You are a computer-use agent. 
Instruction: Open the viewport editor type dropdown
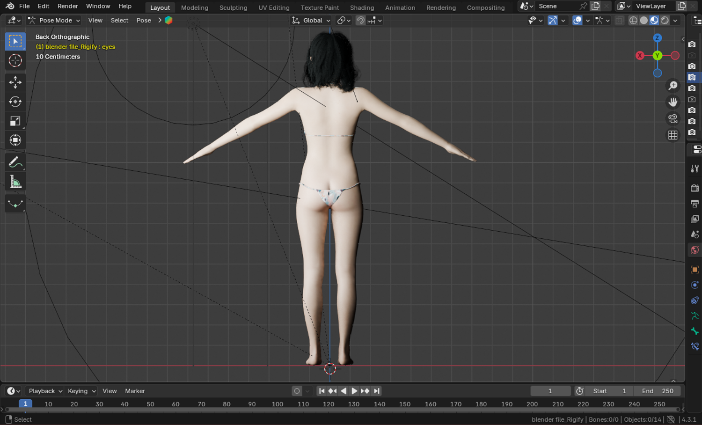(14, 20)
